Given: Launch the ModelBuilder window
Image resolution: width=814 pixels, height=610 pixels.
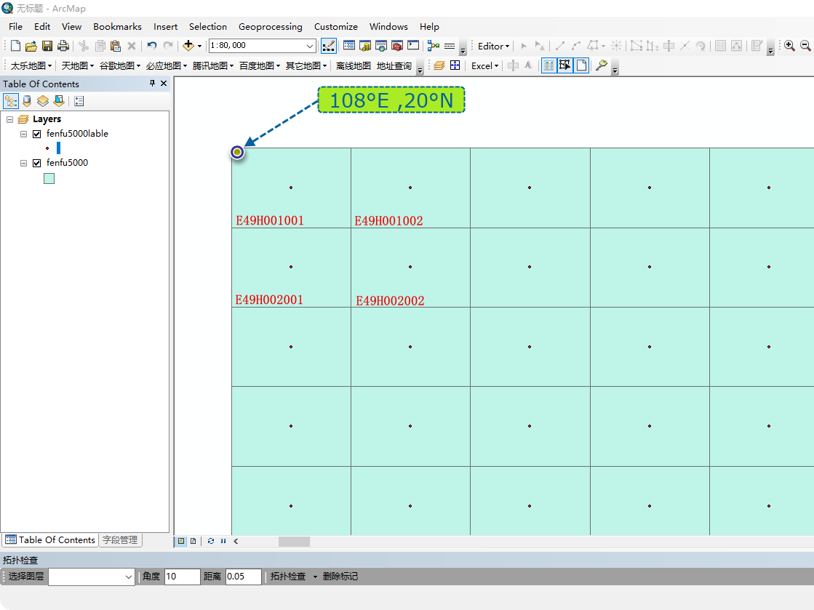Looking at the screenshot, I should pyautogui.click(x=434, y=46).
